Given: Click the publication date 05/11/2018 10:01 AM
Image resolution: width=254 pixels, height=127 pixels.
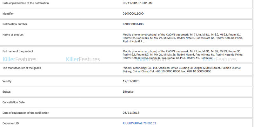Looking at the screenshot, I should click(137, 3).
